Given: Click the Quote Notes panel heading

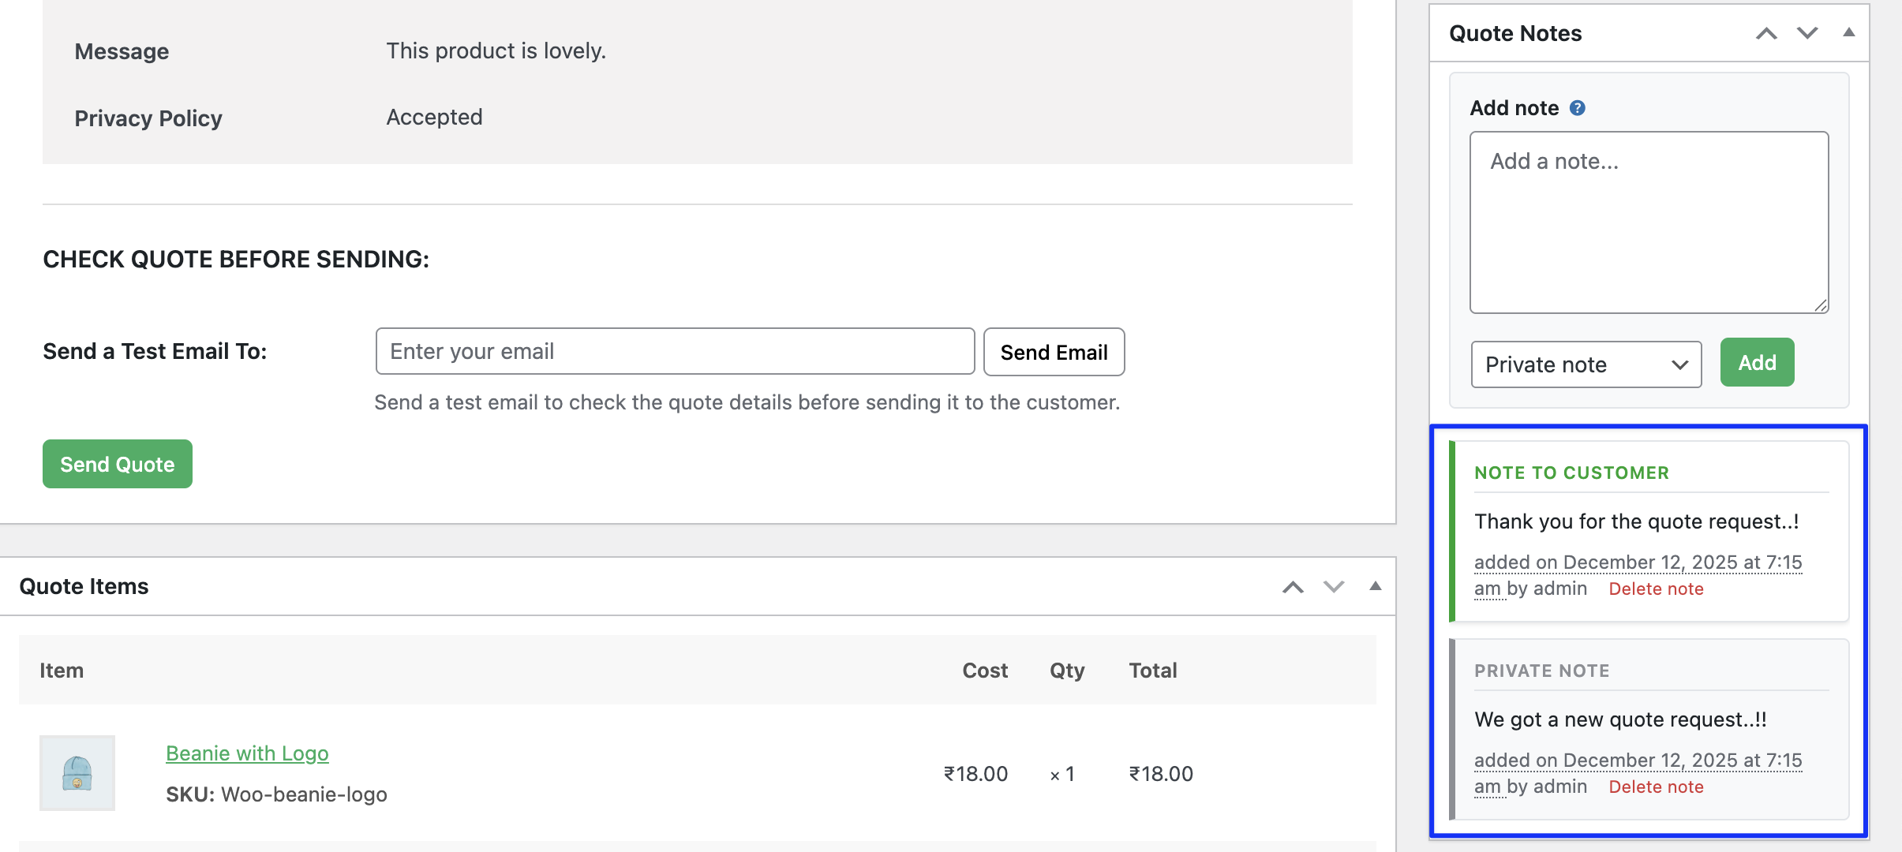Looking at the screenshot, I should 1515,33.
